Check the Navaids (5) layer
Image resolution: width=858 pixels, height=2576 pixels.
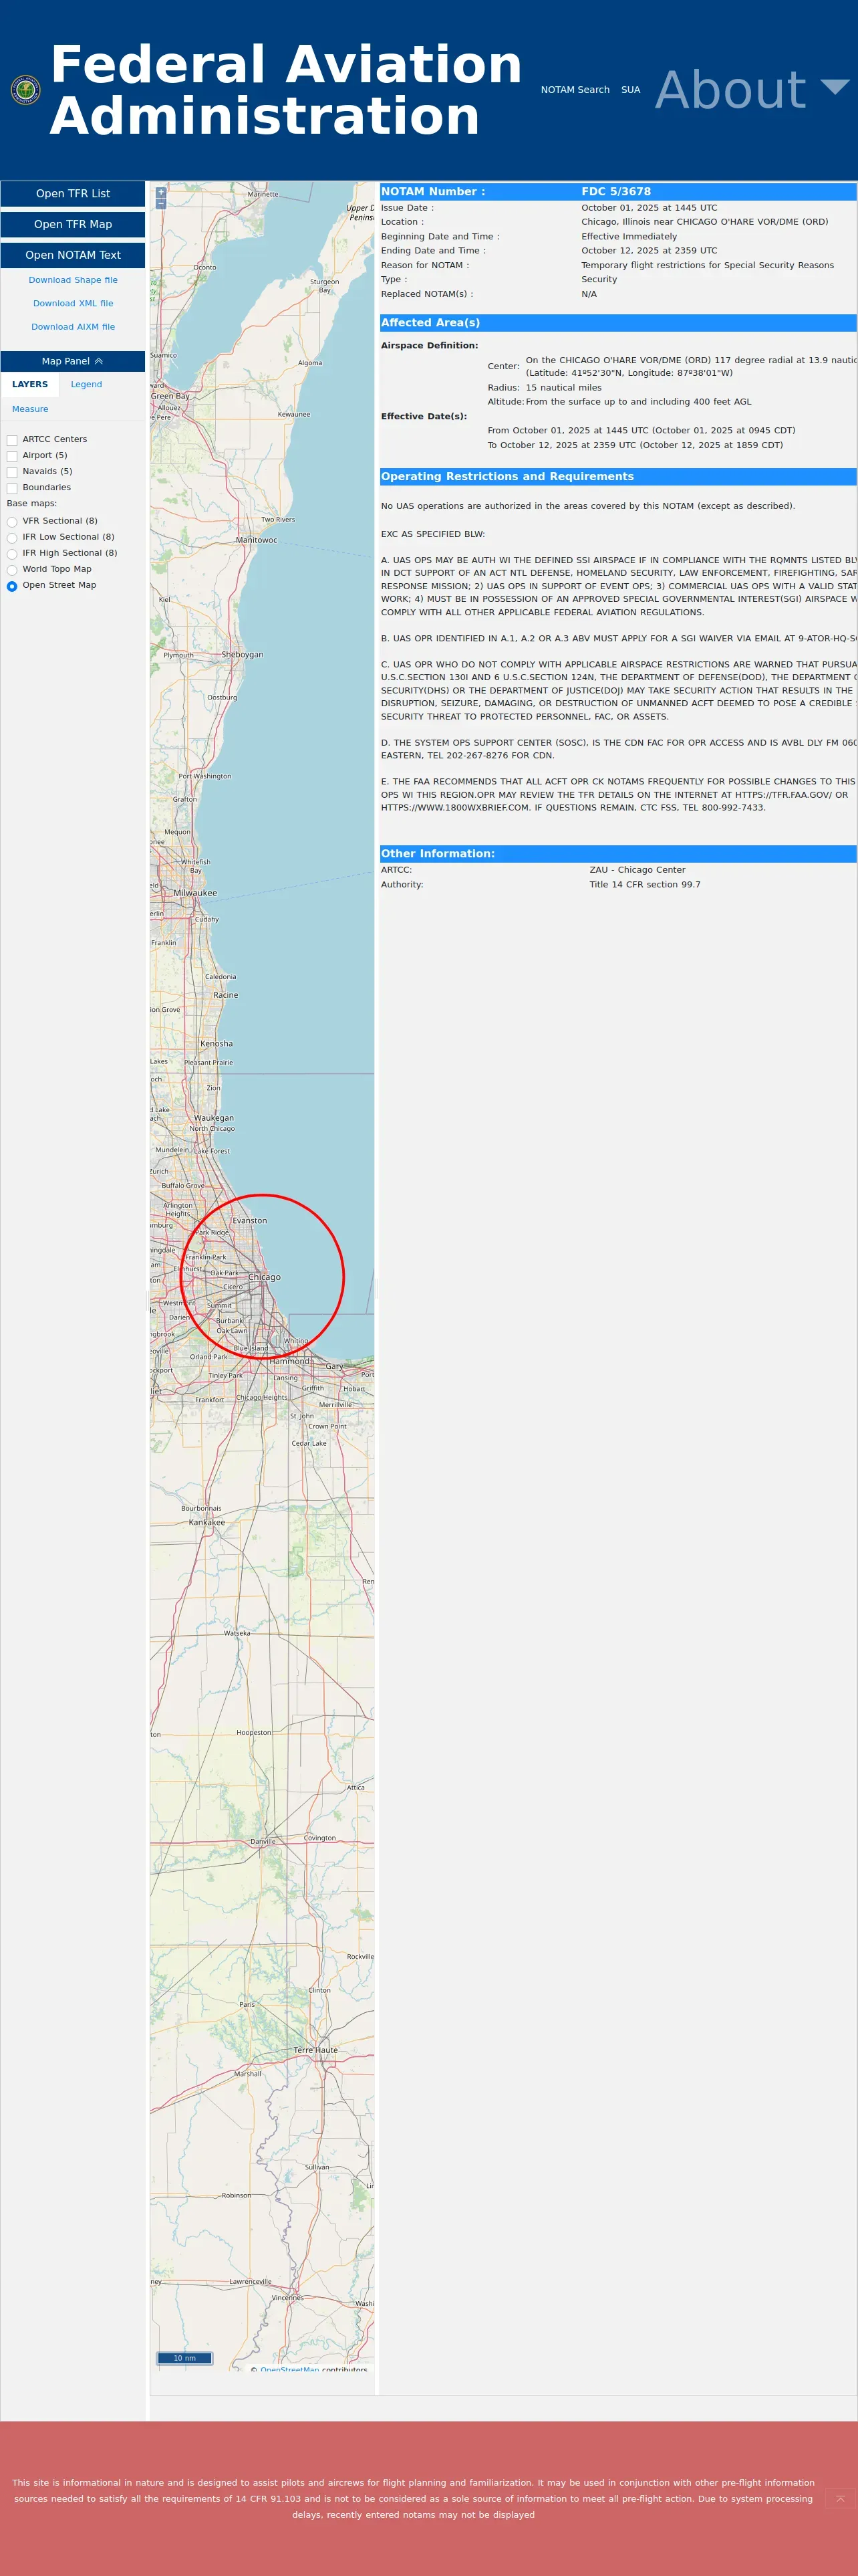12,472
